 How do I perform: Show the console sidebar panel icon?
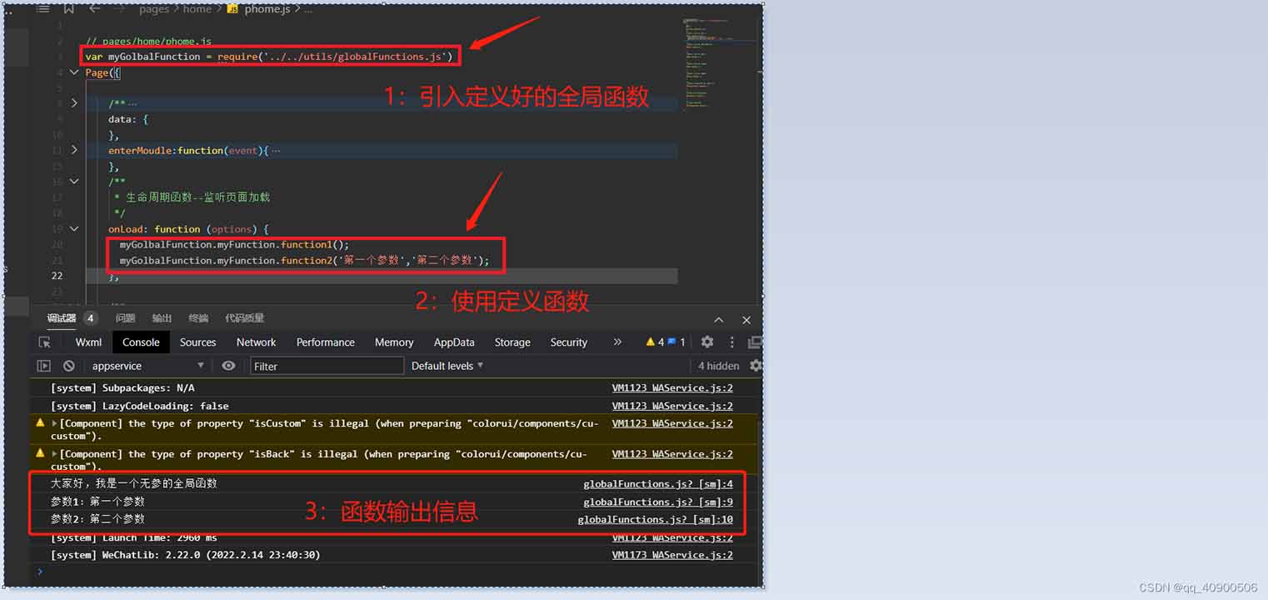pos(44,366)
